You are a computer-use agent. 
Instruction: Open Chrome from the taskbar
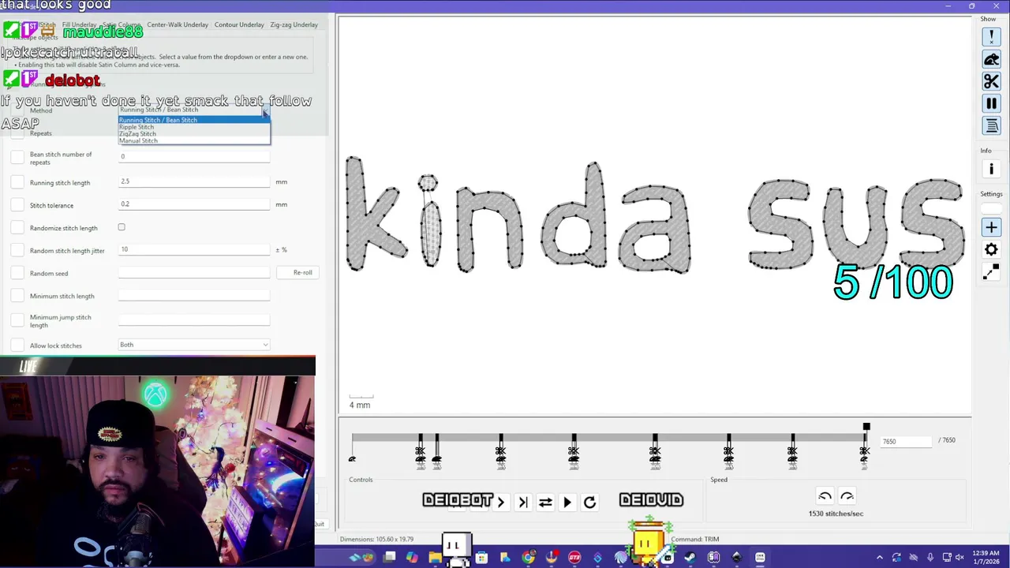[x=528, y=558]
